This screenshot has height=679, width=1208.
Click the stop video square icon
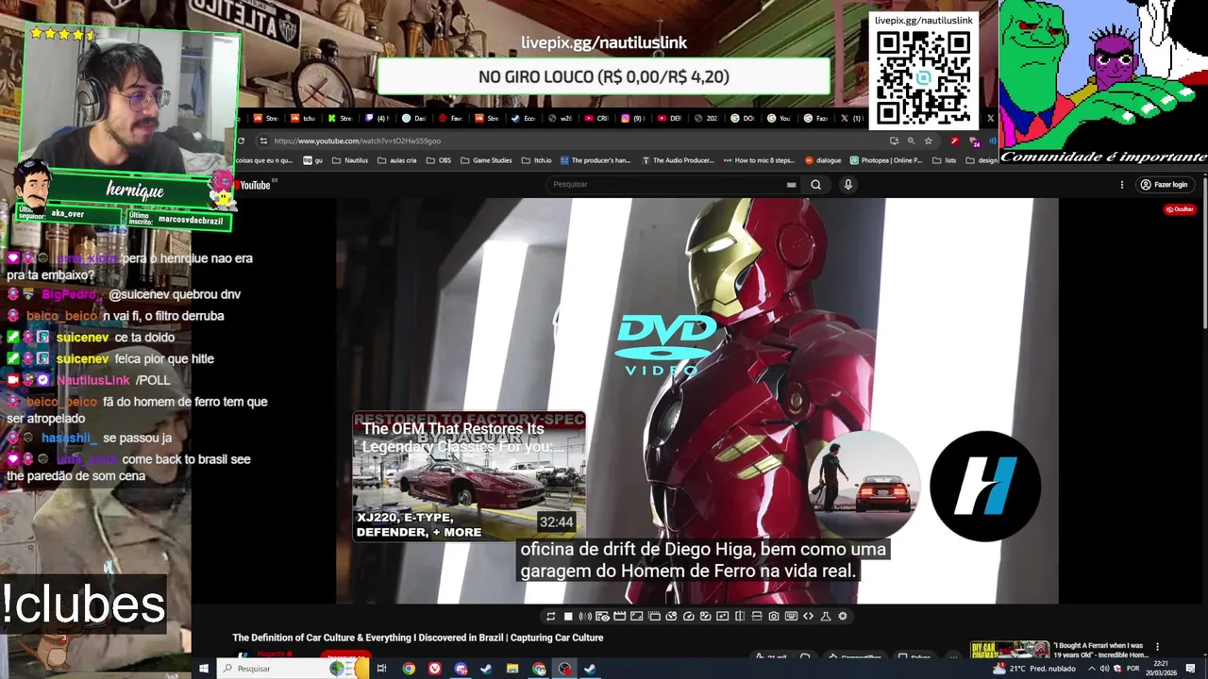pyautogui.click(x=568, y=616)
